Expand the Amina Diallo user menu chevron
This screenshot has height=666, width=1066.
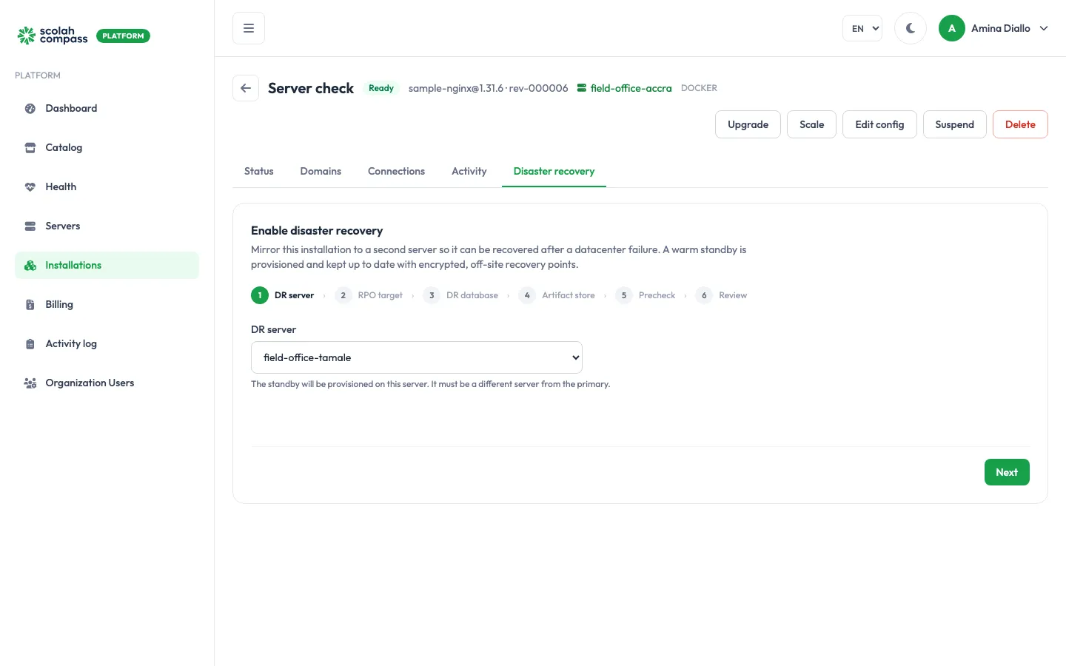coord(1044,28)
